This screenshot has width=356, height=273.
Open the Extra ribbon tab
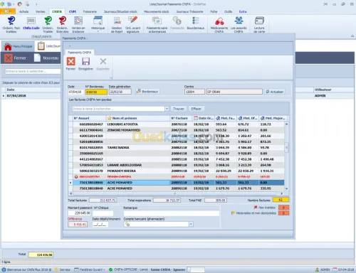(x=243, y=11)
